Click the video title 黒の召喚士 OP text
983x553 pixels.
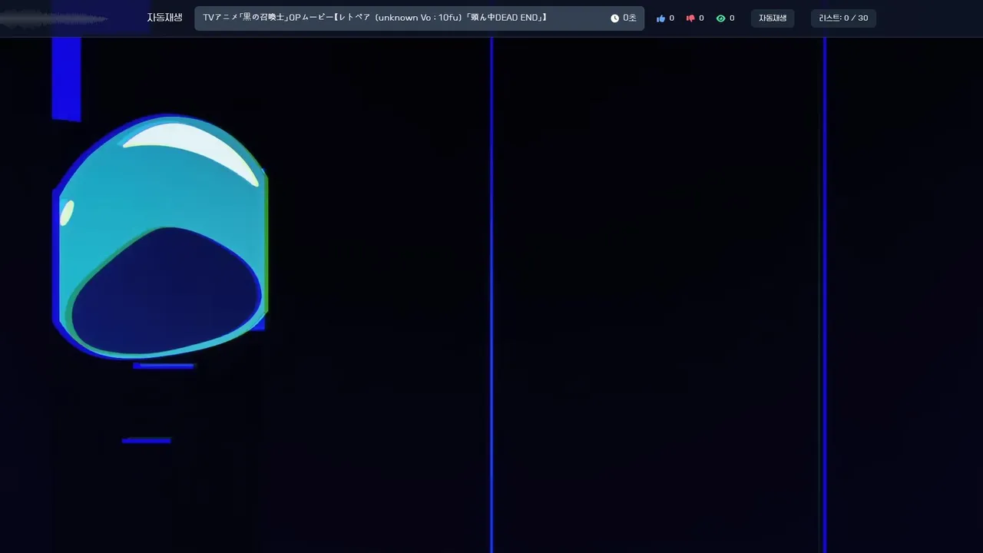coord(375,18)
